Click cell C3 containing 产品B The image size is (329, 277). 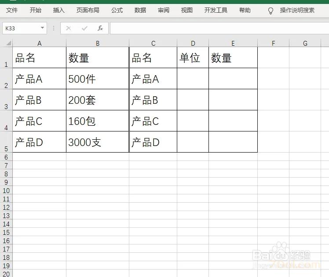point(153,100)
